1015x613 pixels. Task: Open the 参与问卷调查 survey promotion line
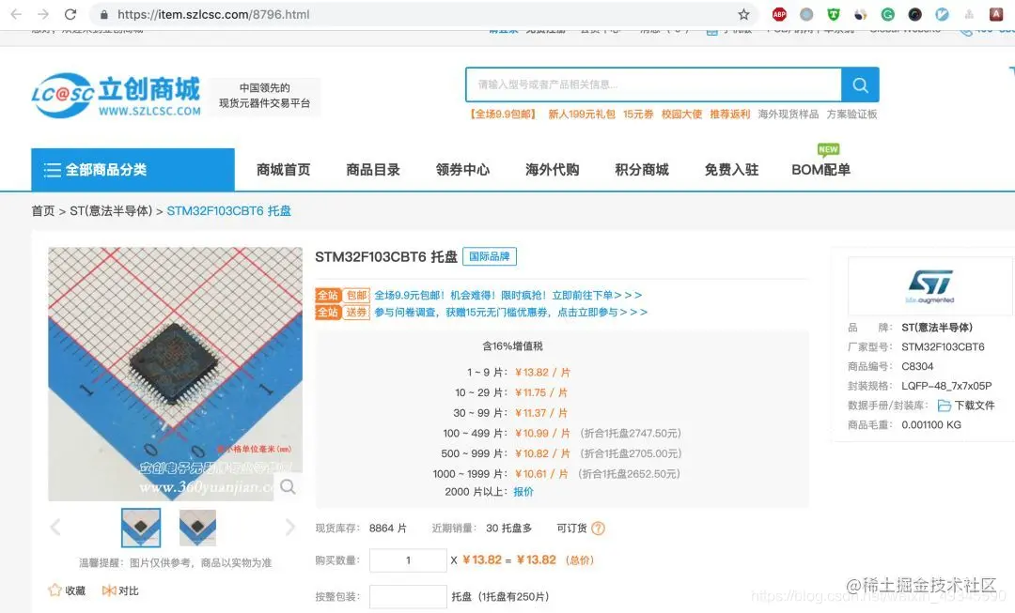510,312
